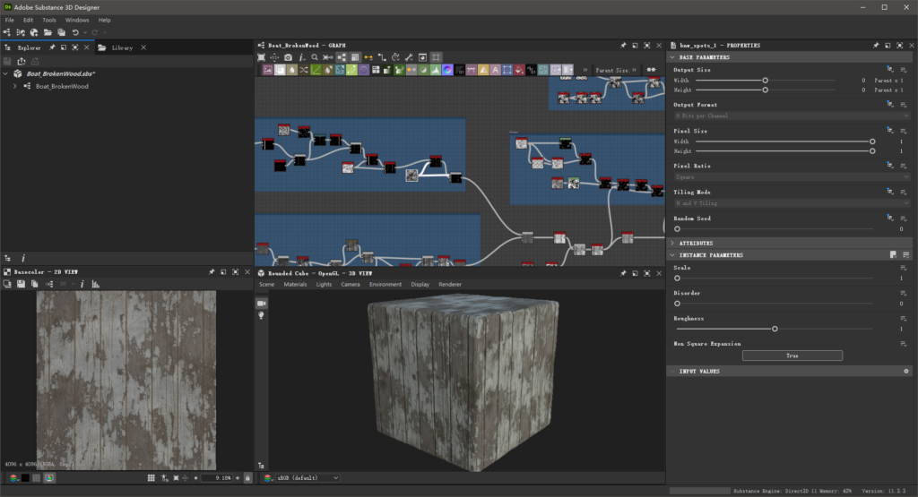Add a Channels Shuffle node from node bar
Viewport: 918px width, 497px height.
pyautogui.click(x=304, y=70)
